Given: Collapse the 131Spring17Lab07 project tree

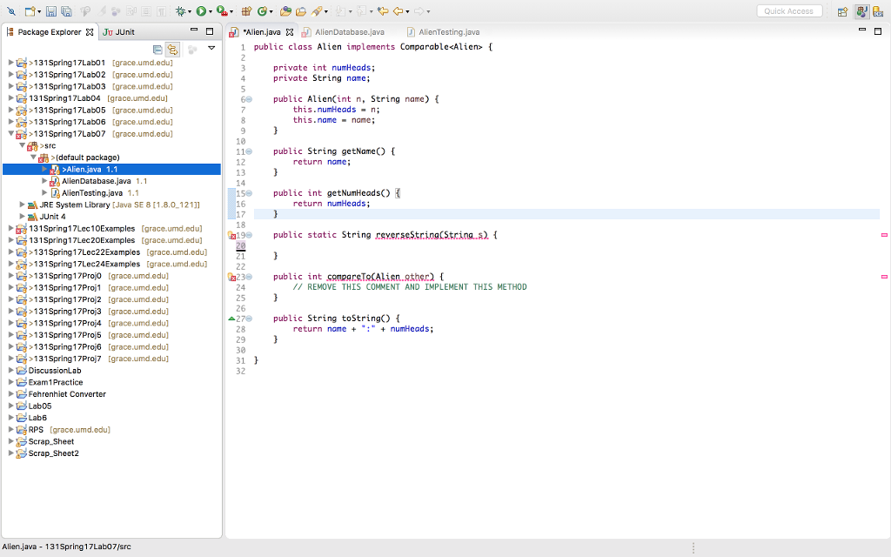Looking at the screenshot, I should point(10,134).
